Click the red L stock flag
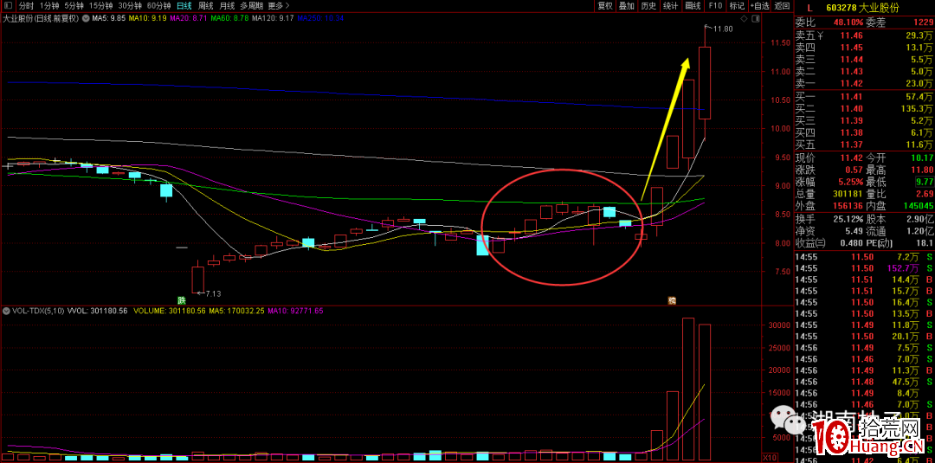 pos(809,8)
